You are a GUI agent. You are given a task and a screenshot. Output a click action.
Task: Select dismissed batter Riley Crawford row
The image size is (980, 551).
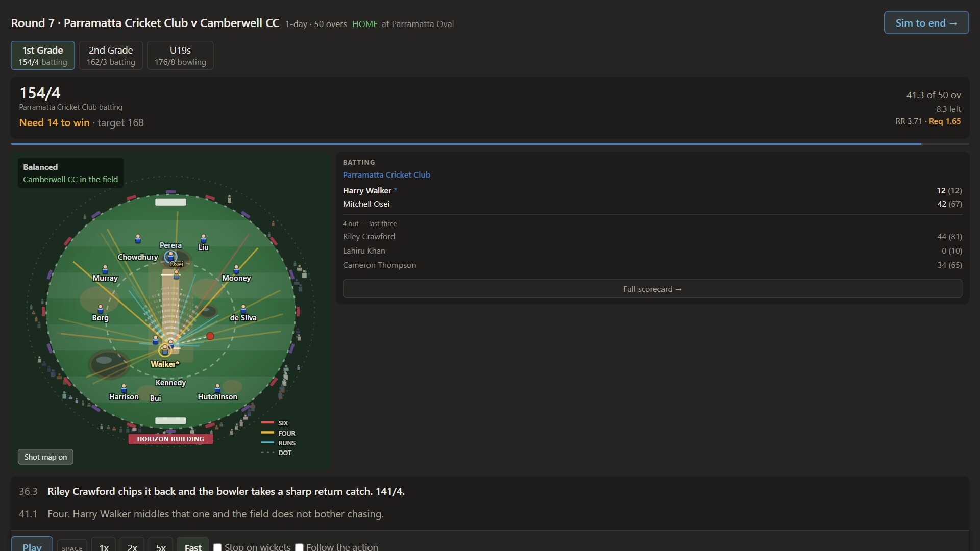pyautogui.click(x=652, y=236)
